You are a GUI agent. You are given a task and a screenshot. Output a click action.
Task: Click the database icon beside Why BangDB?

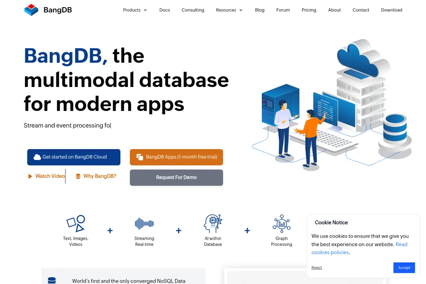(78, 176)
